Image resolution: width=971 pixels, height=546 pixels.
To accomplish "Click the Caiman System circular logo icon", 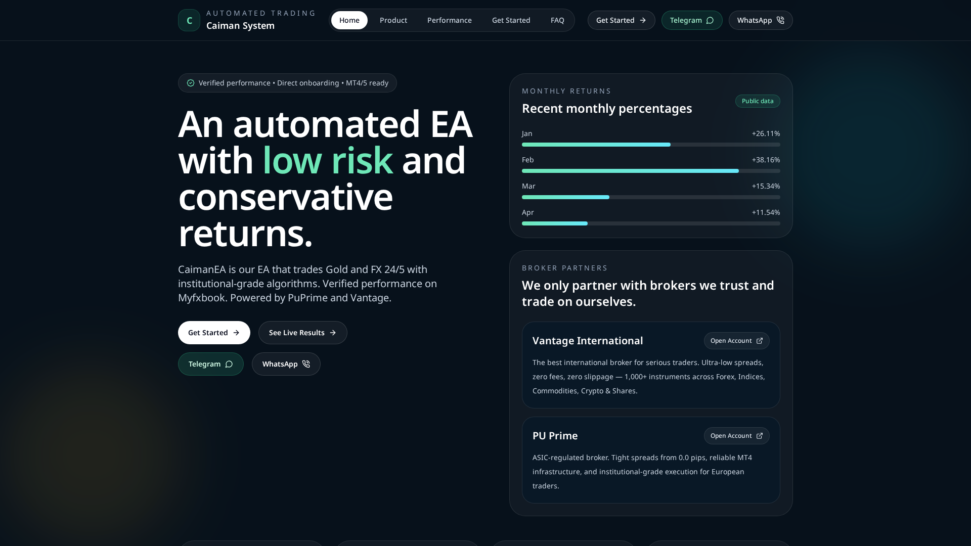I will 189,20.
